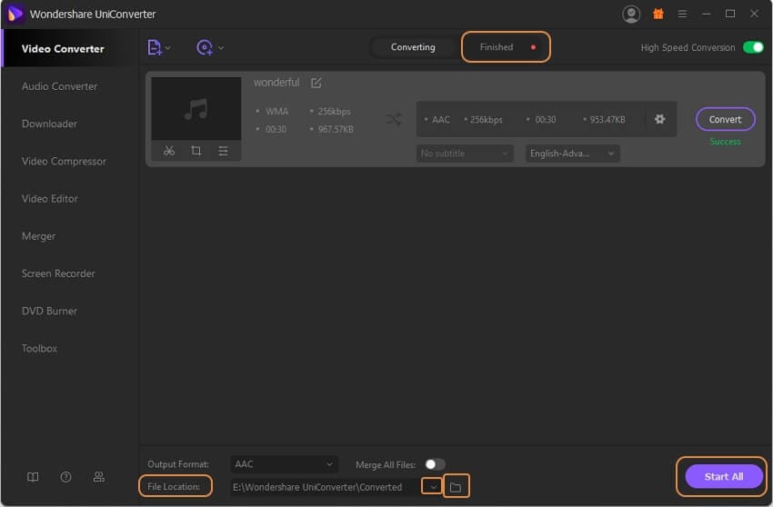
Task: Toggle Merge All Files switch
Action: pos(435,464)
